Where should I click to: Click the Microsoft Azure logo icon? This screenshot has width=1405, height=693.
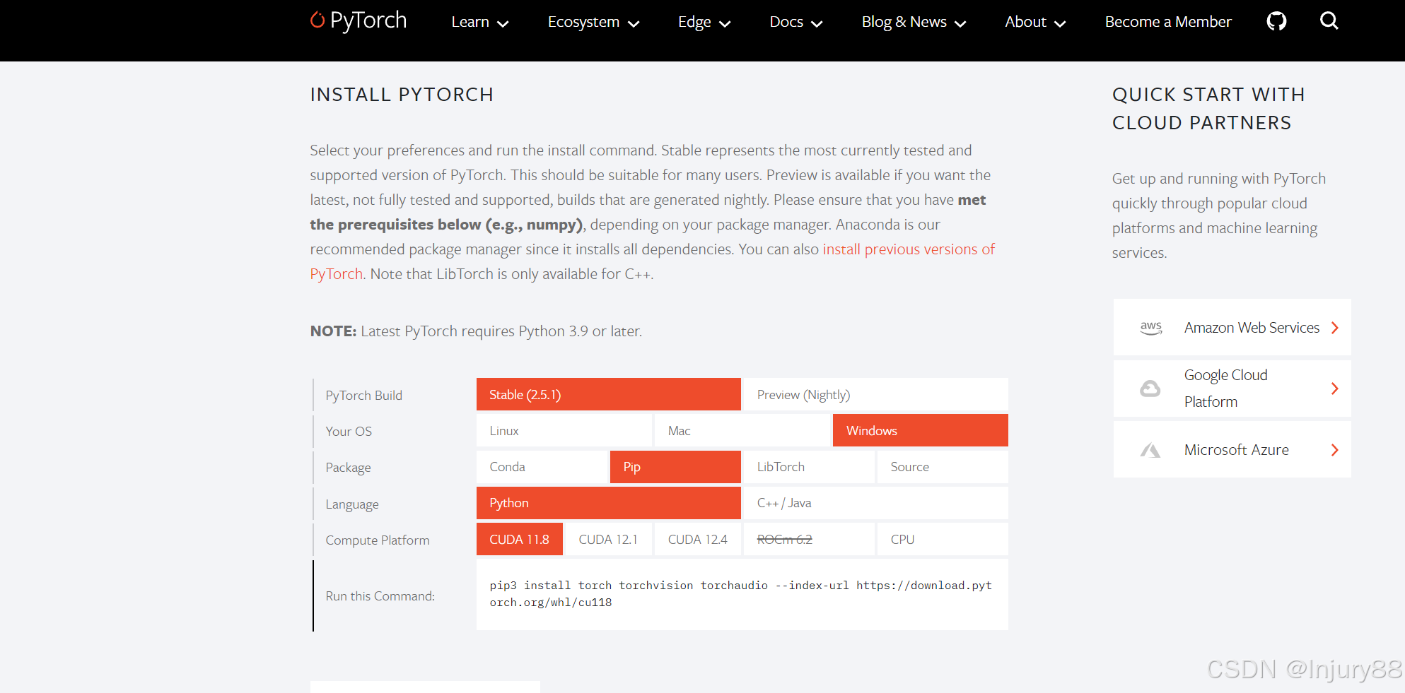click(1150, 450)
